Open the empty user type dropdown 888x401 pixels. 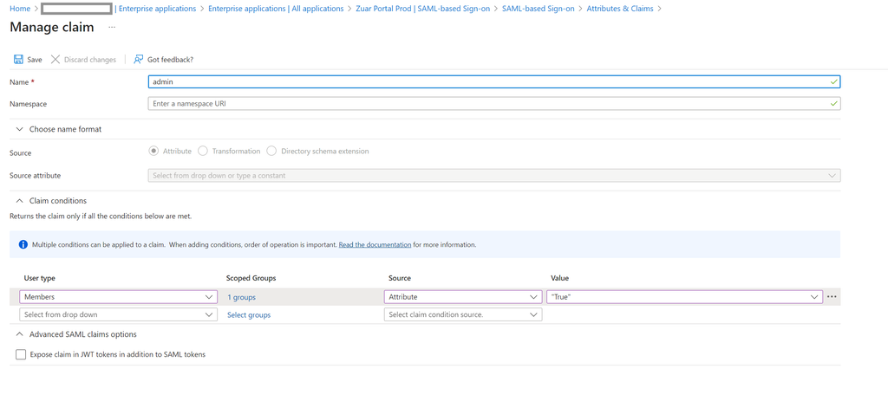(118, 314)
